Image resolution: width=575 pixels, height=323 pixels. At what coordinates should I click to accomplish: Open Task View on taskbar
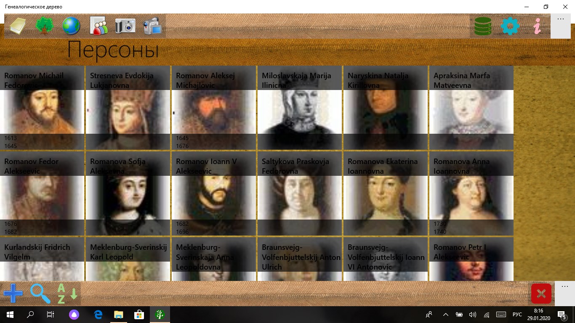(x=51, y=315)
